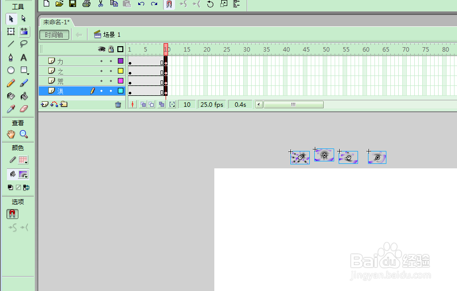Hide the 荒 layer visibility dot
The width and height of the screenshot is (457, 291).
point(101,81)
